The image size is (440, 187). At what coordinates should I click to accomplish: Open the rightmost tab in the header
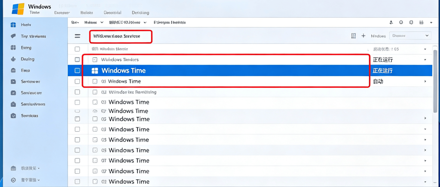click(x=141, y=12)
